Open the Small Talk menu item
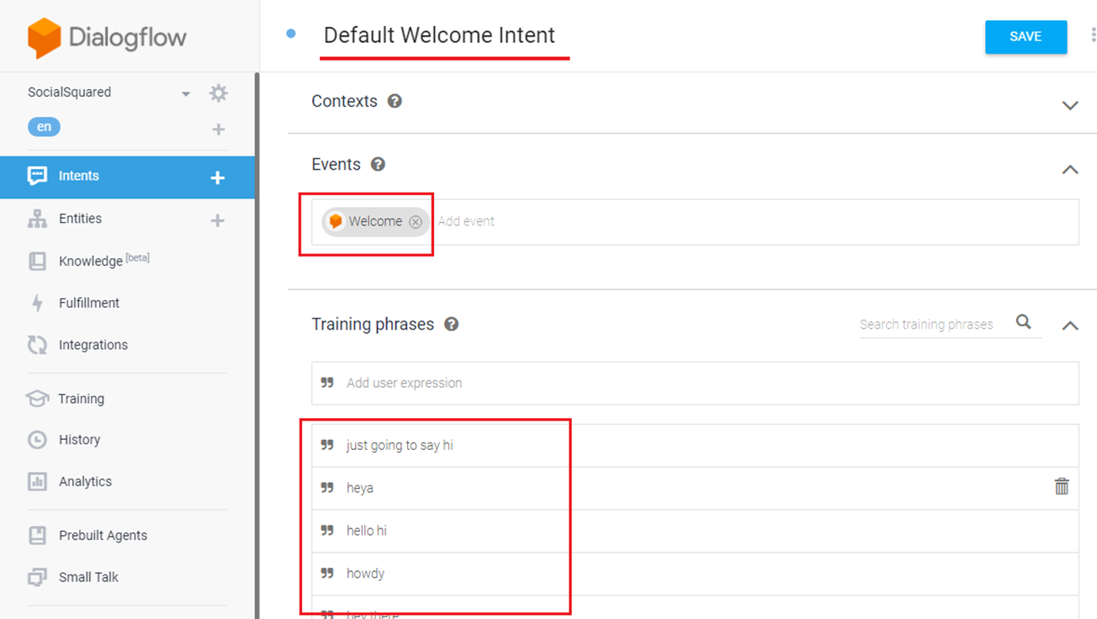 (x=88, y=577)
